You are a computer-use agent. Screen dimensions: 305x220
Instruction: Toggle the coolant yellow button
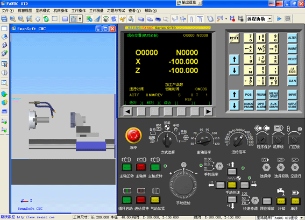point(281,201)
